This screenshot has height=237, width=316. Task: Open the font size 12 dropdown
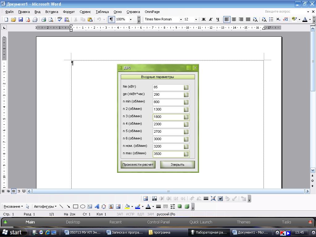coord(196,19)
